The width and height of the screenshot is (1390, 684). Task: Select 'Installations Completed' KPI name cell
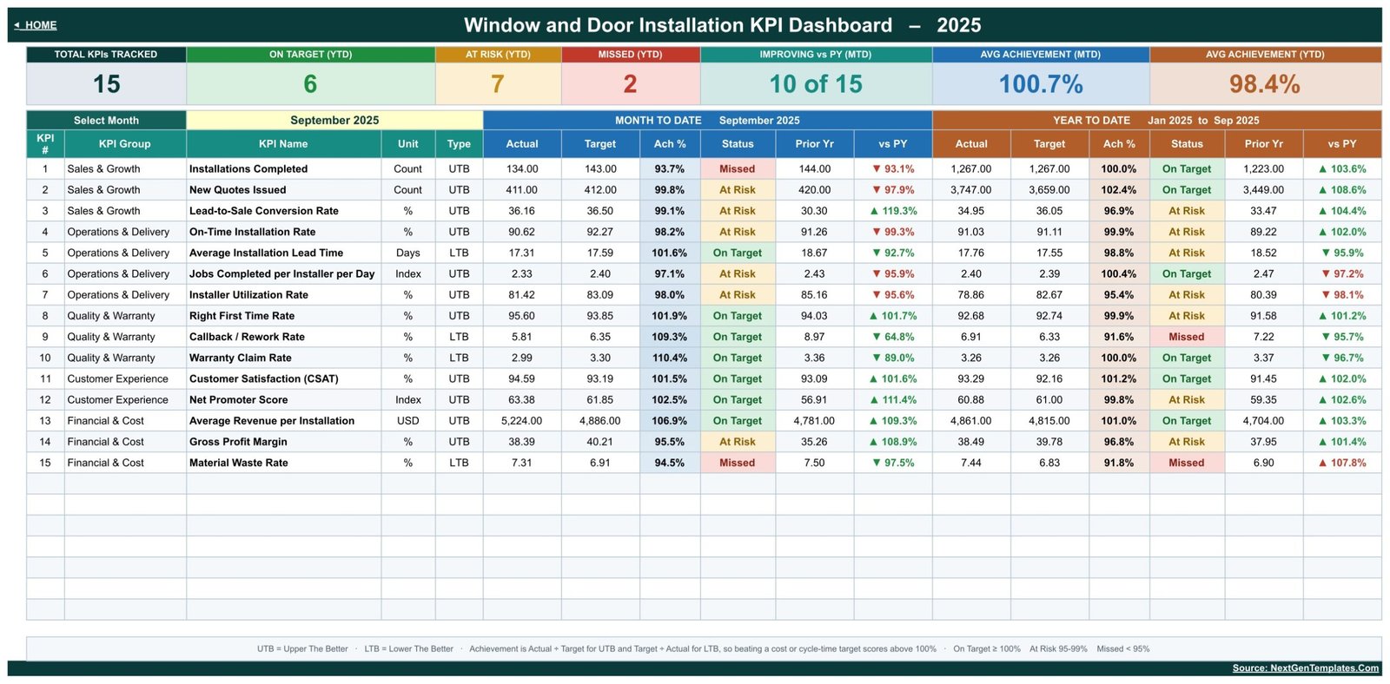click(283, 169)
